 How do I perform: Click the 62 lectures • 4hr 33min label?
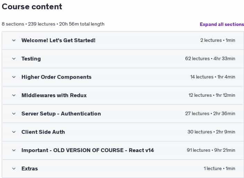coord(210,59)
